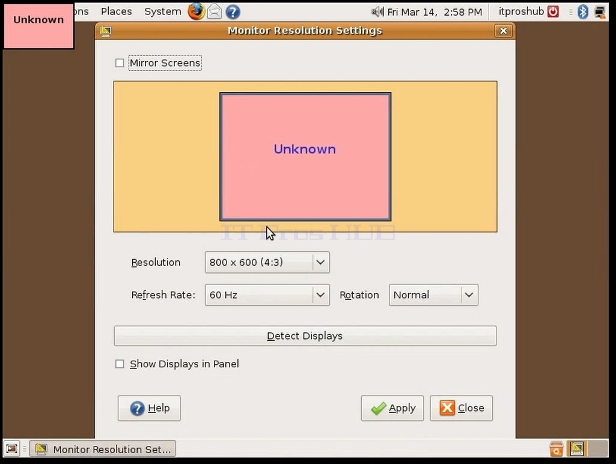
Task: Expand the Refresh Rate 60 Hz dropdown
Action: pos(267,295)
